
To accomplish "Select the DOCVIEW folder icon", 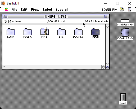I will point(78,32).
